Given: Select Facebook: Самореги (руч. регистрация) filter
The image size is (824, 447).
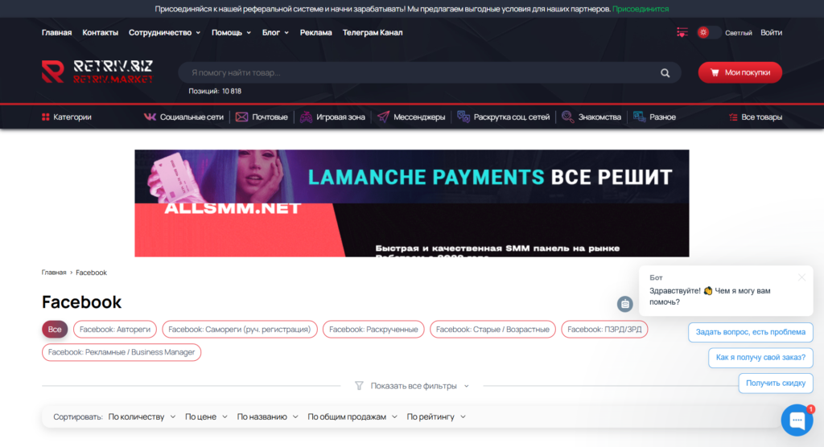Looking at the screenshot, I should 240,330.
